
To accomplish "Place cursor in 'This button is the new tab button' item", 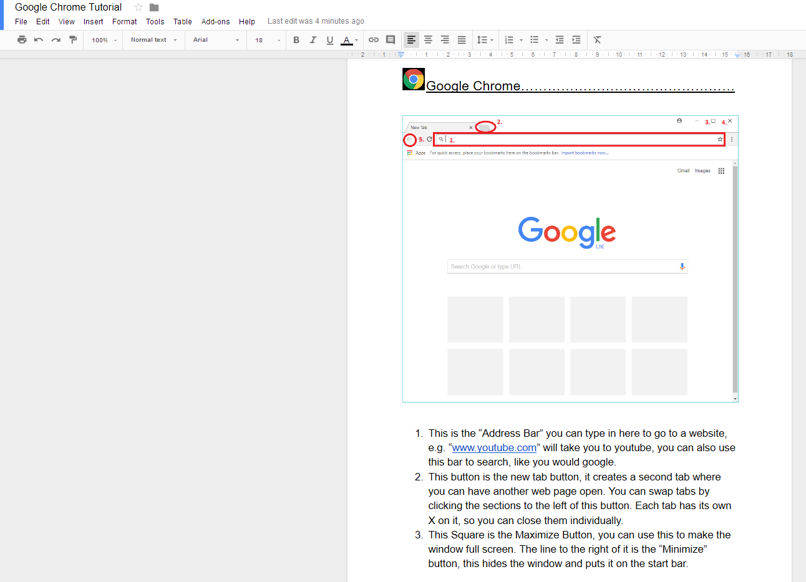I will coord(580,499).
